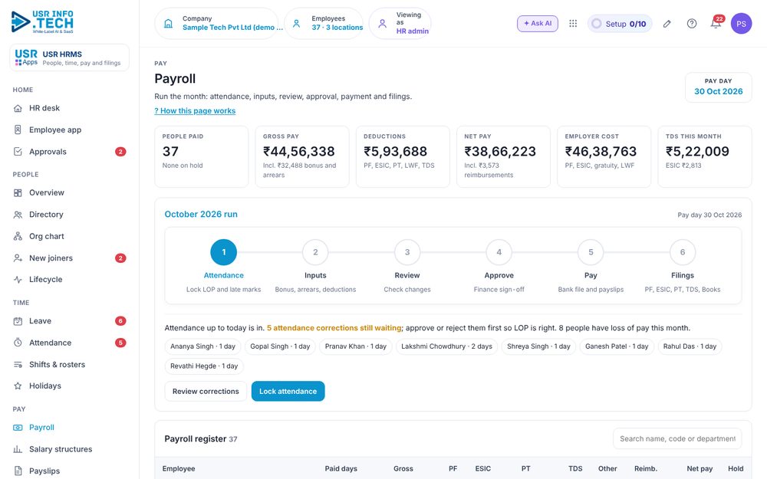The image size is (767, 479).
Task: Click the Paid days column header
Action: point(341,468)
